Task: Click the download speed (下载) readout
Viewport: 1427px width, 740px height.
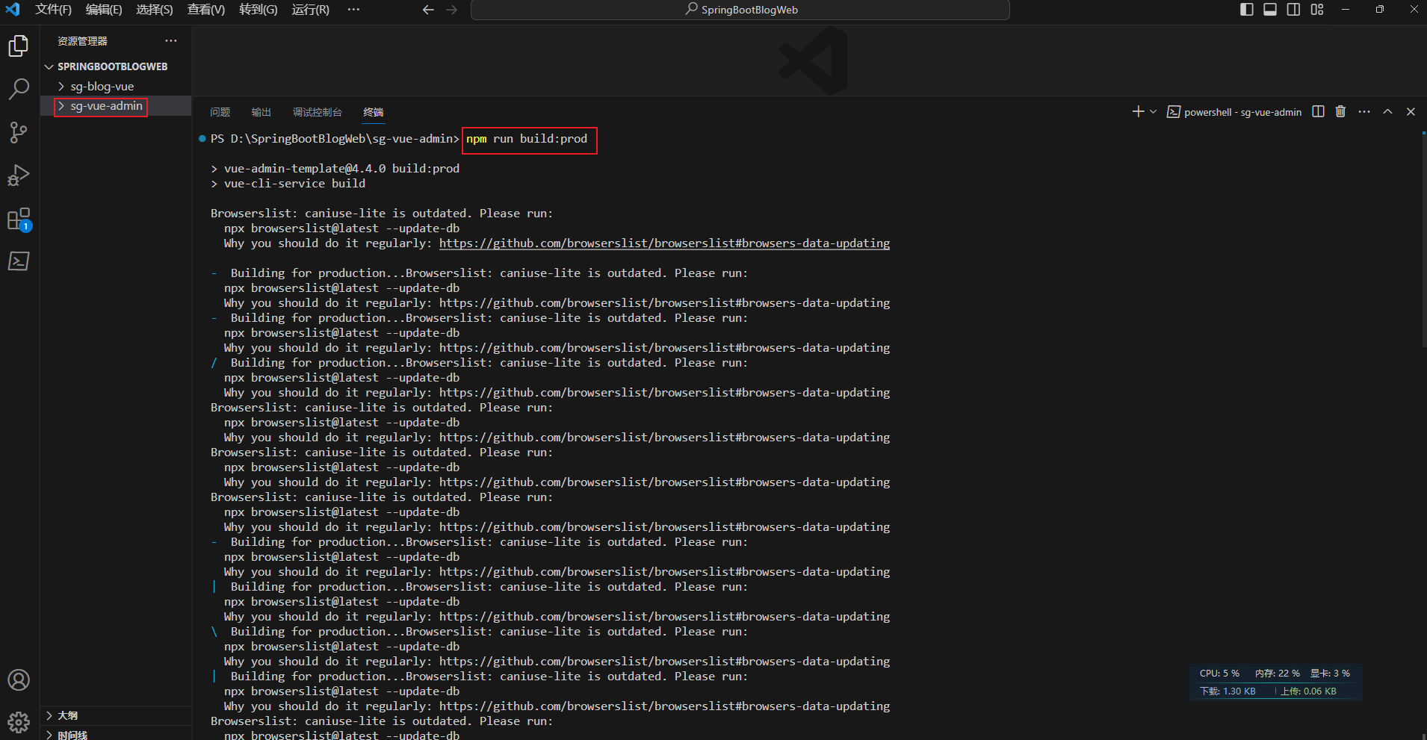Action: pyautogui.click(x=1228, y=691)
